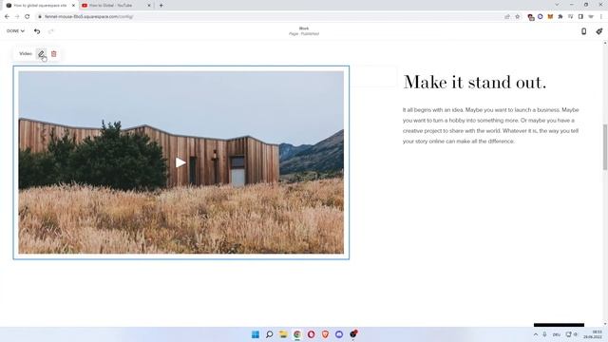The height and width of the screenshot is (342, 608).
Task: Go back in browser history
Action: [7, 17]
